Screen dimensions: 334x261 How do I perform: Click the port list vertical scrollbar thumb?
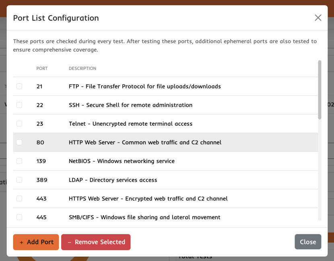[320, 90]
